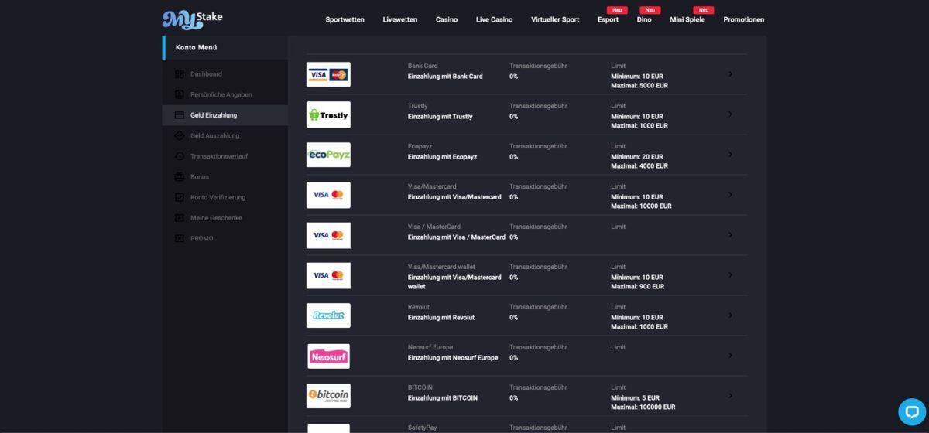This screenshot has height=433, width=929.
Task: Click Einzahlung mit Trustly text
Action: 441,117
